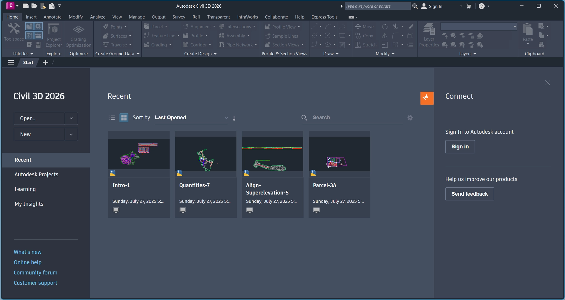The width and height of the screenshot is (565, 300).
Task: Click the Autodesk App Store cart icon
Action: pyautogui.click(x=469, y=6)
